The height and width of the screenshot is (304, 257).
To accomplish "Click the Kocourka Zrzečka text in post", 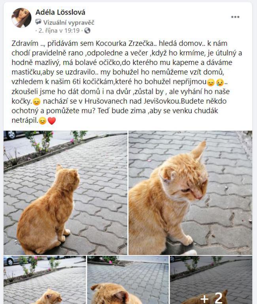I will [125, 43].
